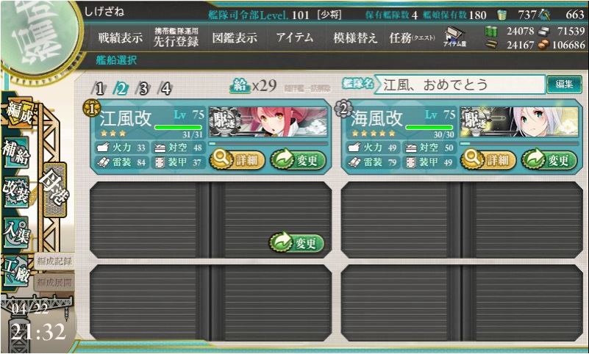589x354 pixels.
Task: Open the 改装 remodel sidebar icon
Action: pos(16,192)
